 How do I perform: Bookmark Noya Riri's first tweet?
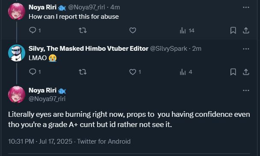click(x=233, y=30)
